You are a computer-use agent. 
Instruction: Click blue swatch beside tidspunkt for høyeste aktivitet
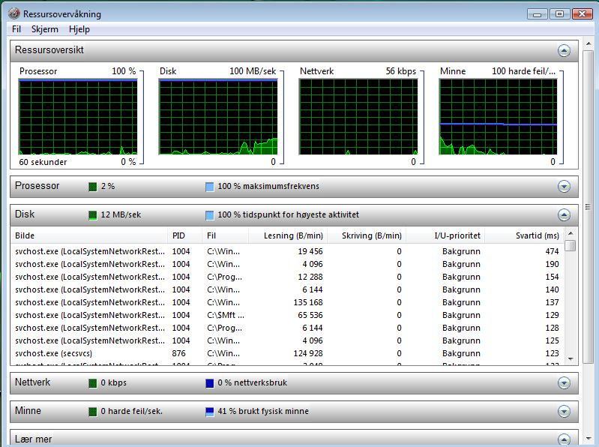(210, 215)
